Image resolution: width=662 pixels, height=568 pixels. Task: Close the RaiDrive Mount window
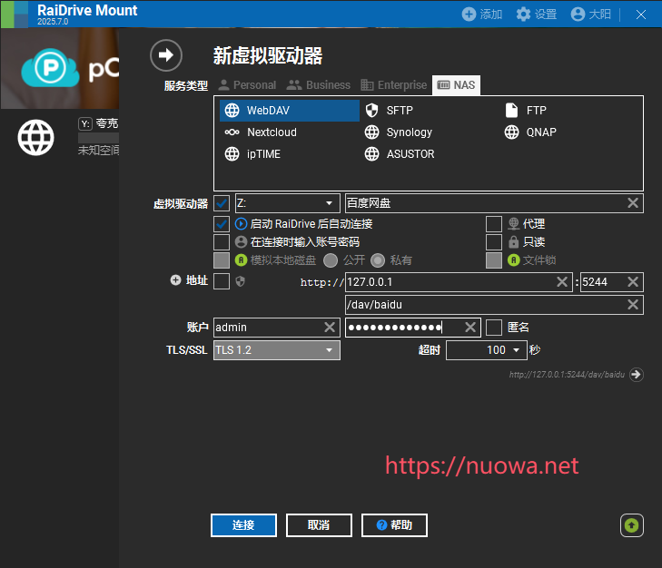(x=641, y=15)
